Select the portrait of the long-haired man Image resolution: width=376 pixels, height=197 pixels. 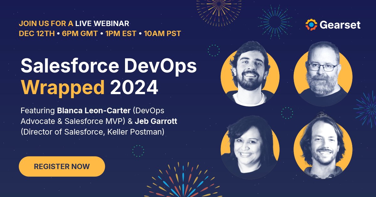pos(323,146)
